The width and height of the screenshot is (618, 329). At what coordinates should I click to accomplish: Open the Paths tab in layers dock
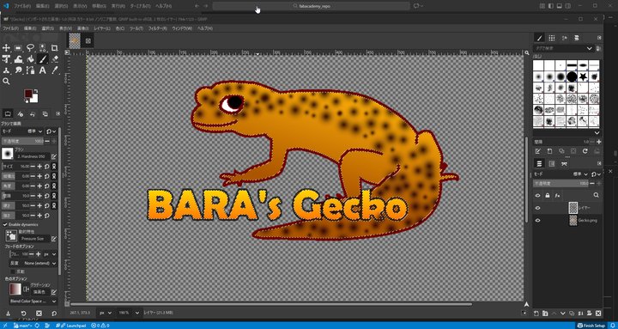point(564,163)
